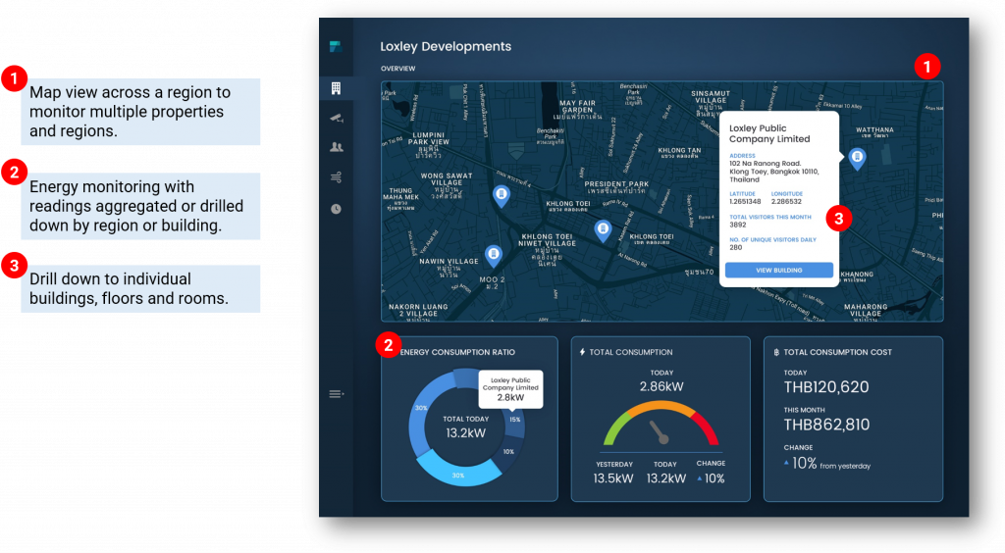
Task: Click the 10% change under the gauge
Action: click(x=711, y=478)
